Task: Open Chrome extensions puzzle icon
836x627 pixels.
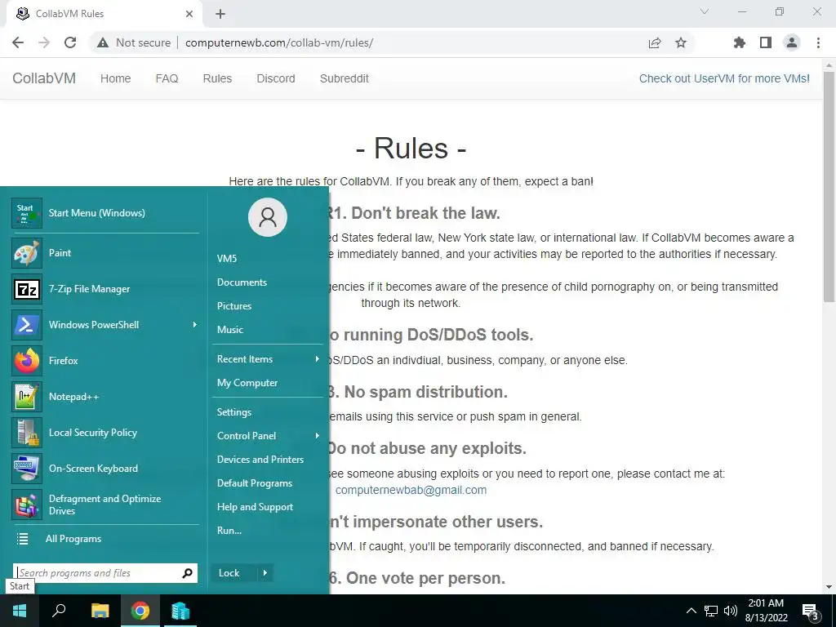Action: 740,42
